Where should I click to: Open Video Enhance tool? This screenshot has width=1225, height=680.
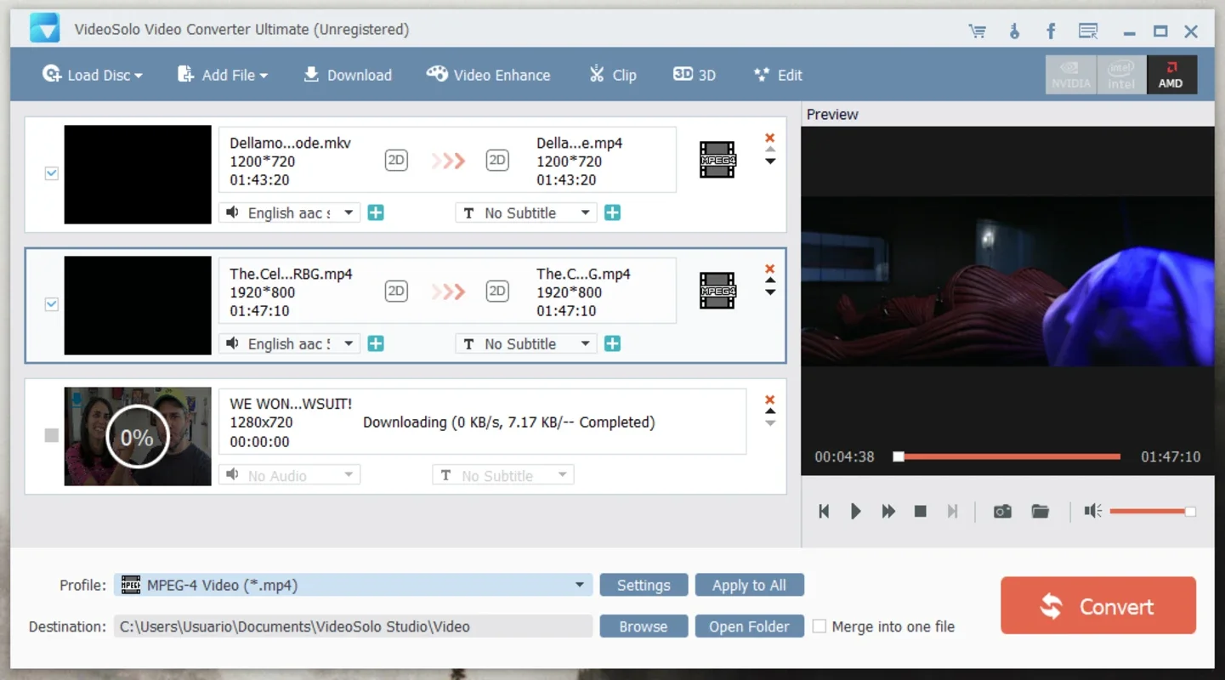[488, 75]
